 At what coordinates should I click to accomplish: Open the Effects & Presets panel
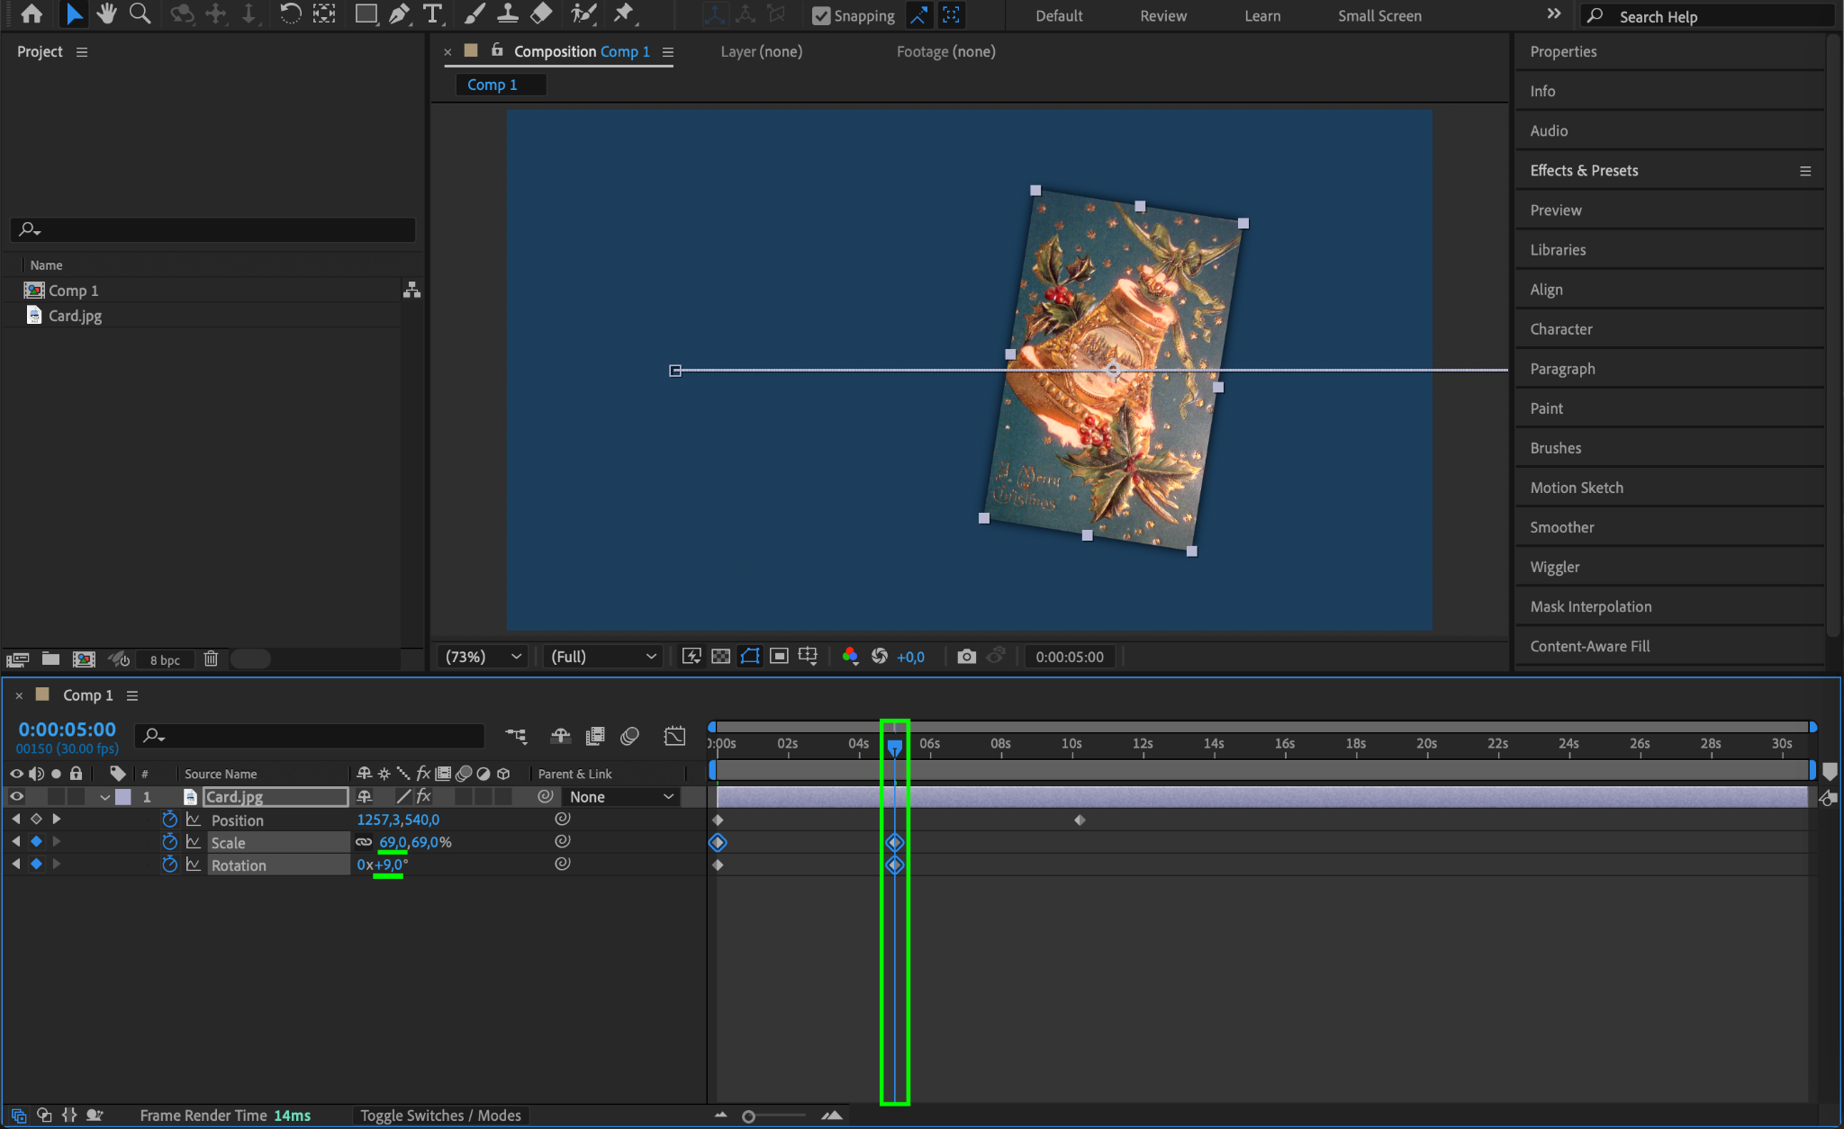pos(1584,170)
